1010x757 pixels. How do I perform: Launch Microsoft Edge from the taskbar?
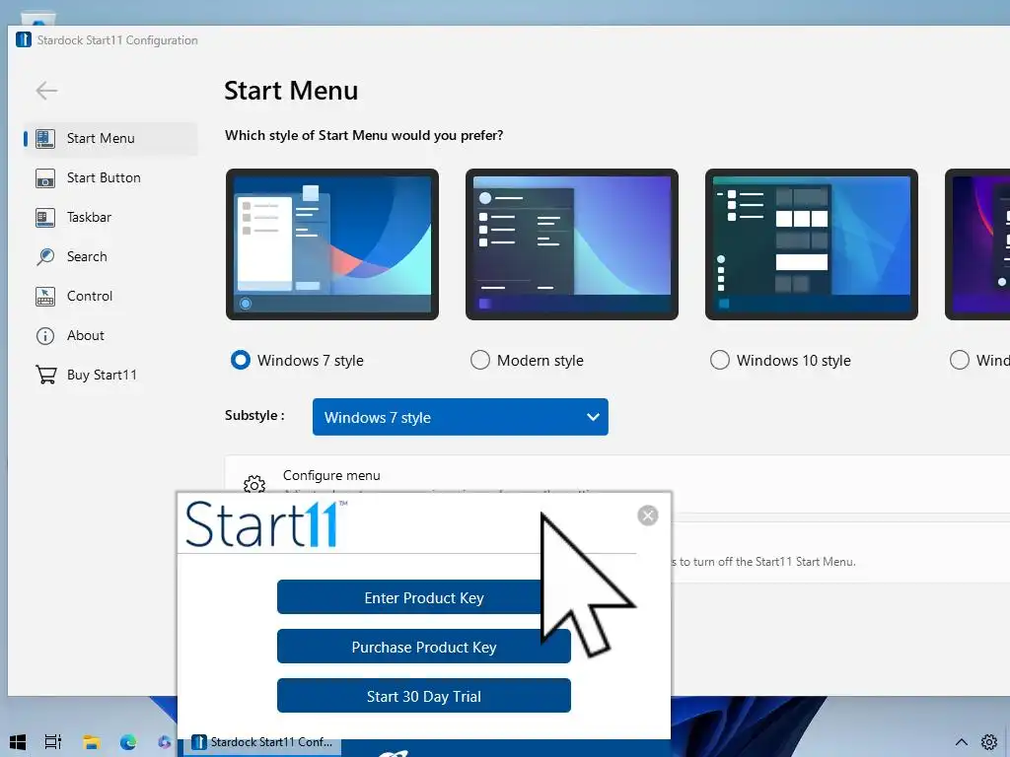click(128, 742)
